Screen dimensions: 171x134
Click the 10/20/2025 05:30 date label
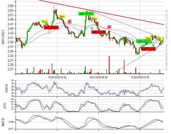click(x=57, y=77)
